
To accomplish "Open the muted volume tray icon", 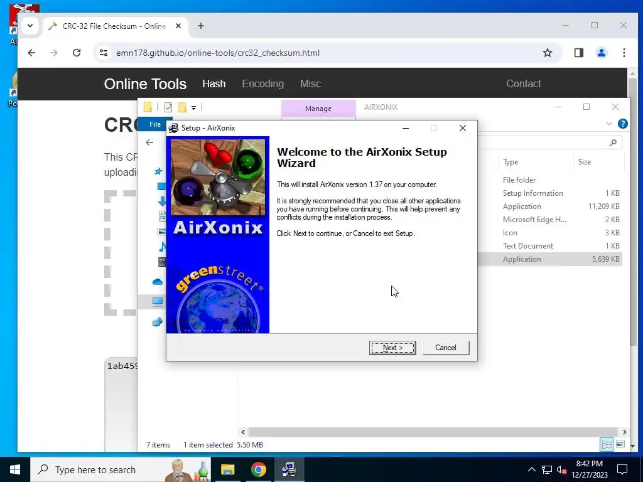I will pos(561,470).
